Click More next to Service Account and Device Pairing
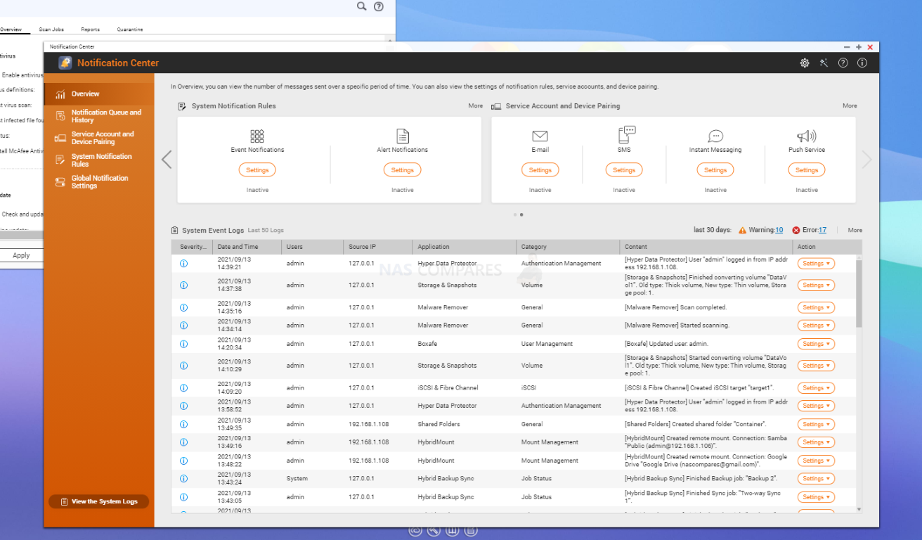This screenshot has width=922, height=540. 850,106
